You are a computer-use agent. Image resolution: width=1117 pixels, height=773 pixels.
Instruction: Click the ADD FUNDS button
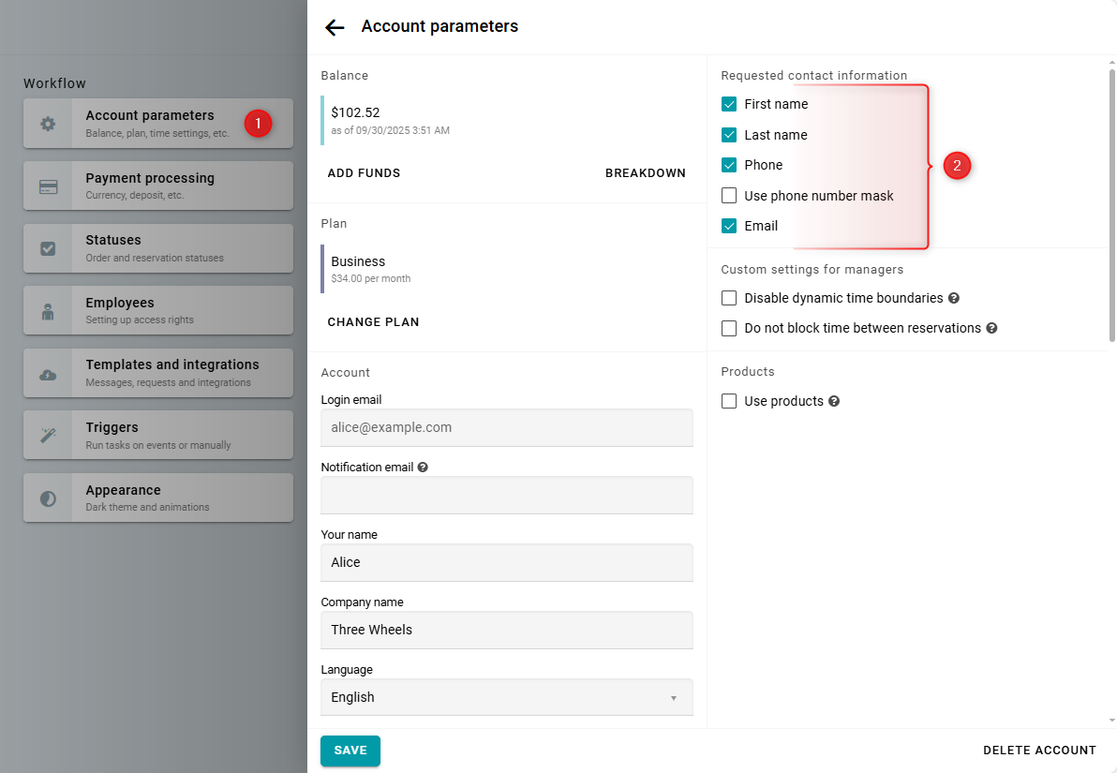point(364,173)
